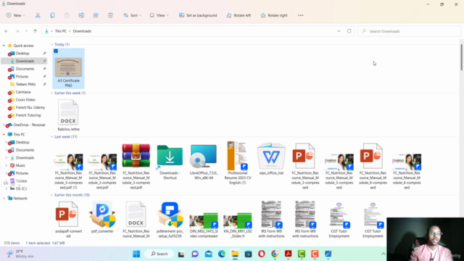The width and height of the screenshot is (464, 261).
Task: Click the Rotate right button
Action: click(274, 15)
